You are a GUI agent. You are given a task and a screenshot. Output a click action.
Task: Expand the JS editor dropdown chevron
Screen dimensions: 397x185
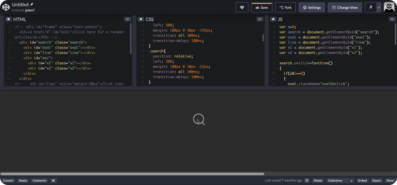coord(392,19)
